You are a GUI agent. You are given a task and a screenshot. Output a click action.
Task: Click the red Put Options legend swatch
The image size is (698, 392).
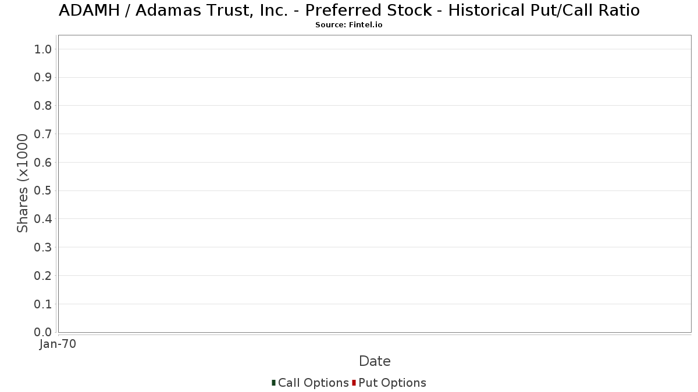354,383
